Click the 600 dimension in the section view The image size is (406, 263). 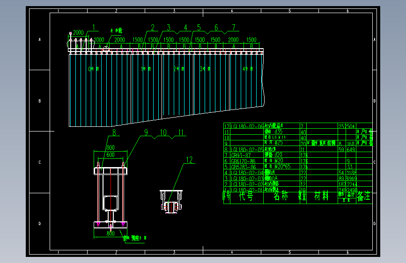[x=111, y=154]
